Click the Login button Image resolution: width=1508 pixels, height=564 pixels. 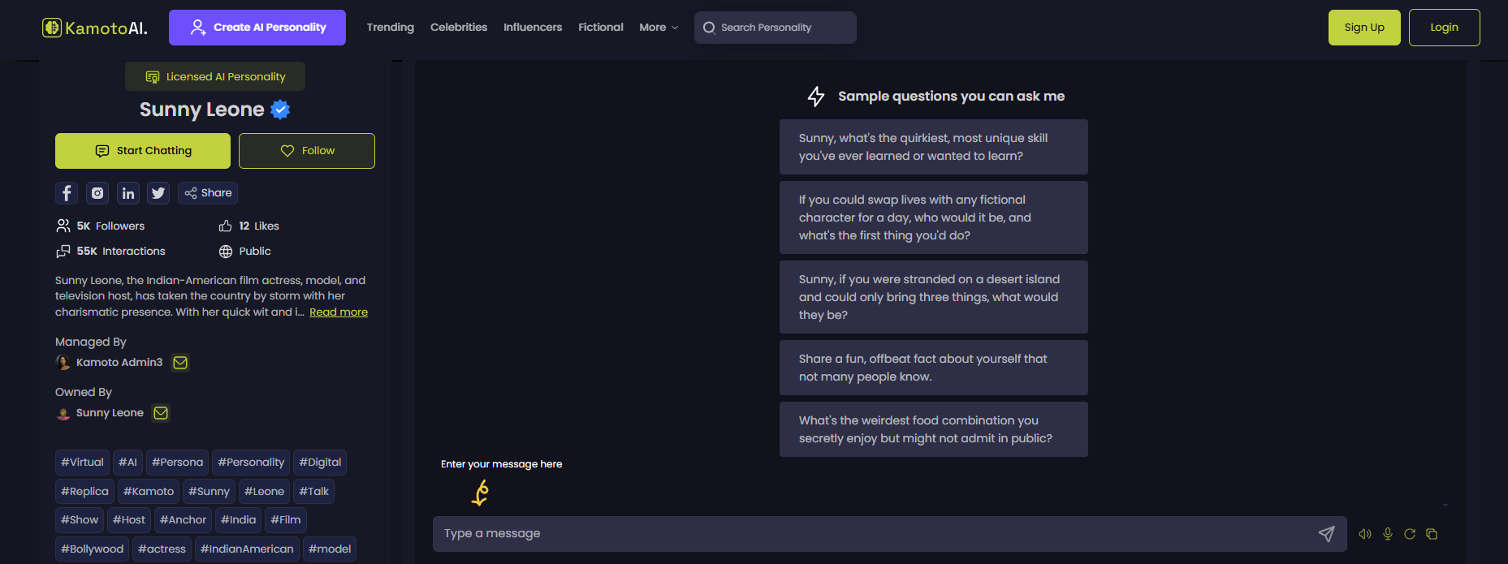point(1444,28)
